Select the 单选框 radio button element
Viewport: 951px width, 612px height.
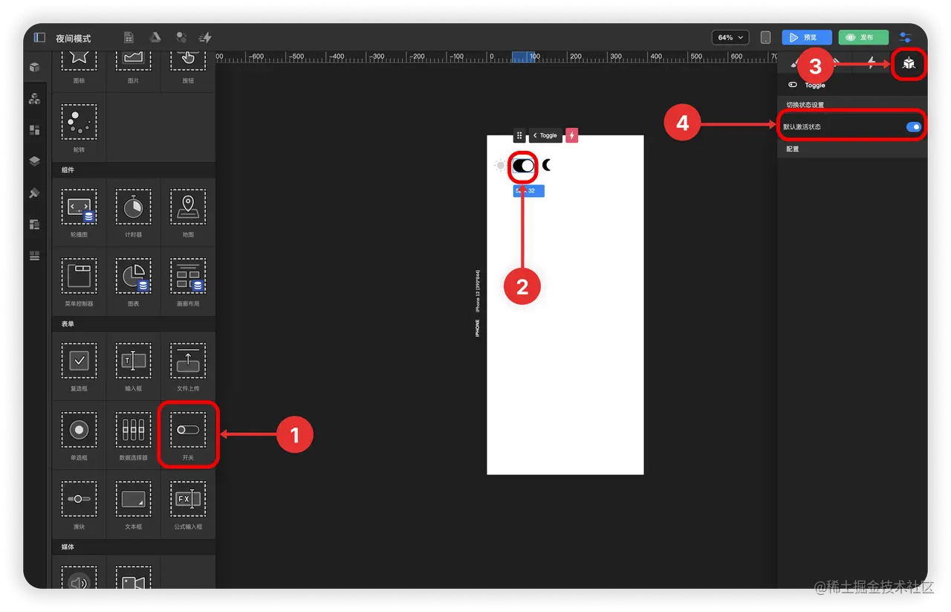tap(79, 435)
